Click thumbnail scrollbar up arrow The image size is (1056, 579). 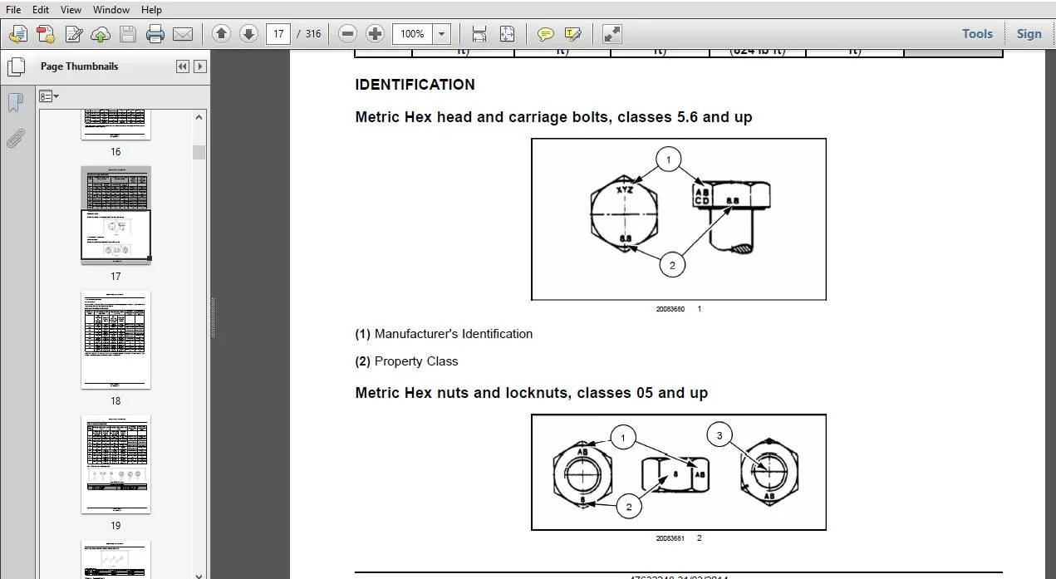pos(199,117)
